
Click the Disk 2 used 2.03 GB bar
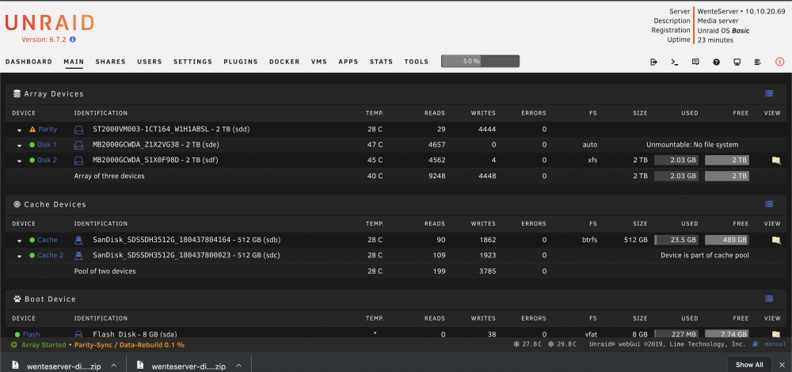click(677, 161)
